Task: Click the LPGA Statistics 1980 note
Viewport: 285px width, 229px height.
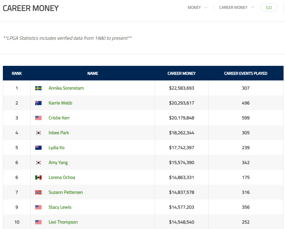Action: (x=67, y=38)
